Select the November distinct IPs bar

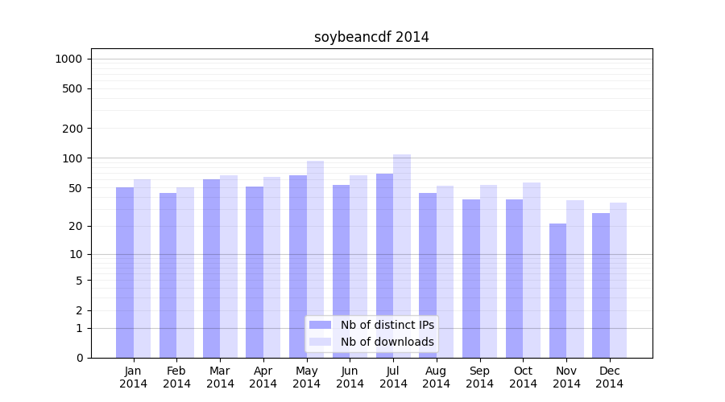(557, 290)
